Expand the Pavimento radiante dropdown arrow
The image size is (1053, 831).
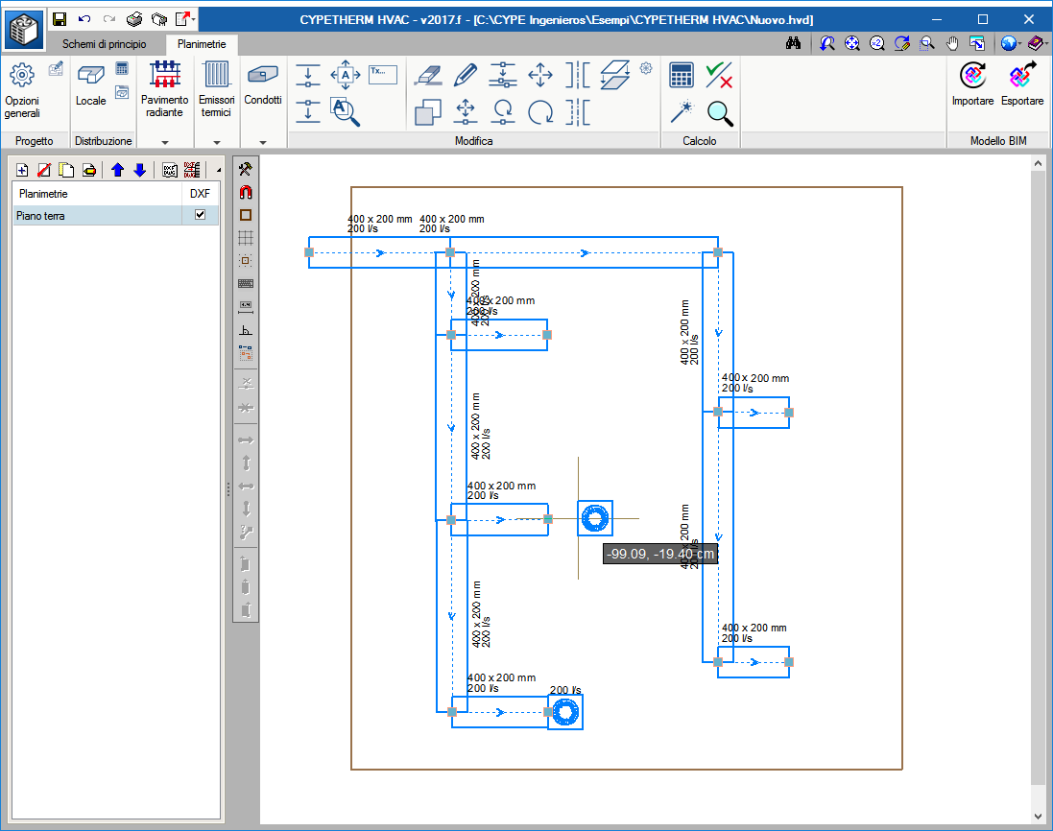point(164,142)
